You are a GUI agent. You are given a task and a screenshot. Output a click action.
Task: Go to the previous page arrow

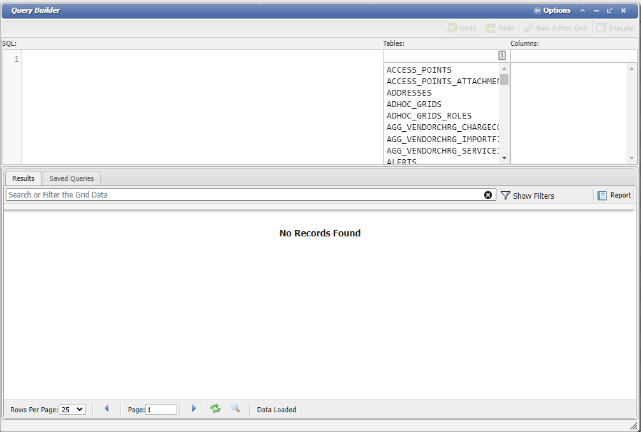pyautogui.click(x=106, y=409)
